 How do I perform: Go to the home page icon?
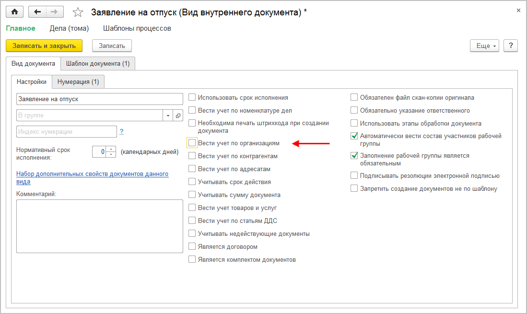pyautogui.click(x=14, y=12)
